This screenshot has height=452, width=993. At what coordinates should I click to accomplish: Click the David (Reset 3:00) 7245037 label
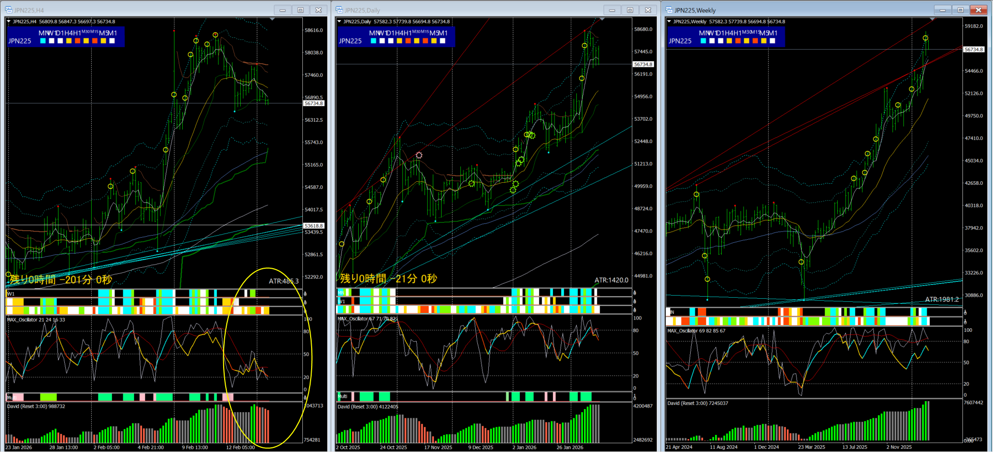(x=698, y=403)
